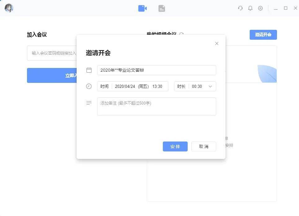
Task: Click the clock icon beside the time row
Action: click(x=89, y=86)
